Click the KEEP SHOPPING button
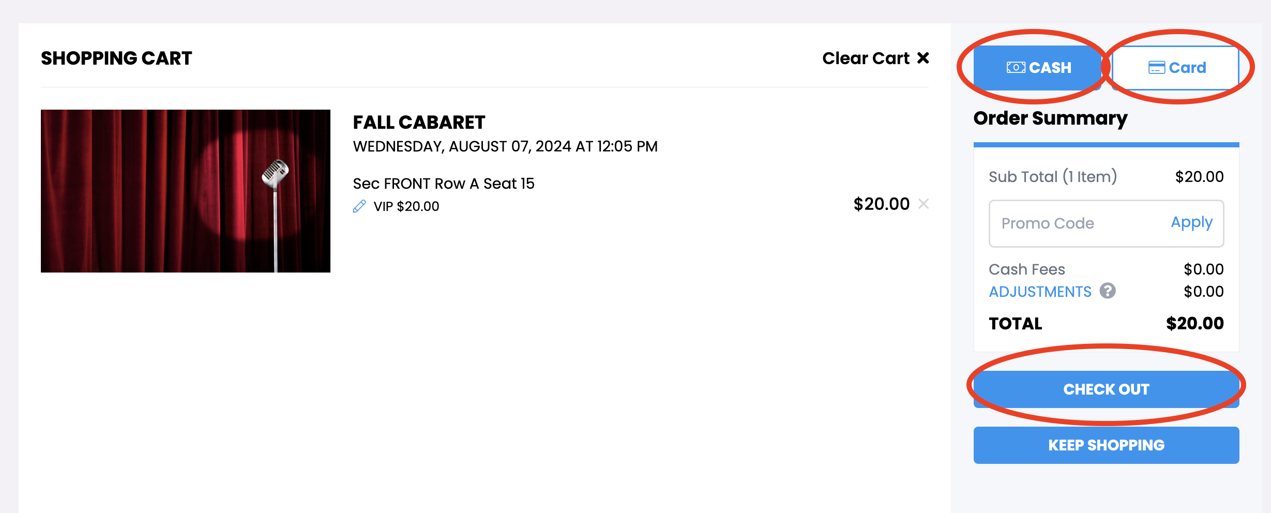The width and height of the screenshot is (1271, 513). (1107, 445)
